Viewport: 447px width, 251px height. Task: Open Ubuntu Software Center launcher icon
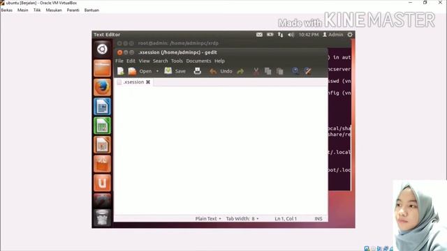tap(102, 164)
